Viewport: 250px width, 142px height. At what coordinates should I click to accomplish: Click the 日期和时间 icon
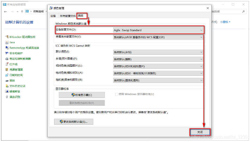7,75
